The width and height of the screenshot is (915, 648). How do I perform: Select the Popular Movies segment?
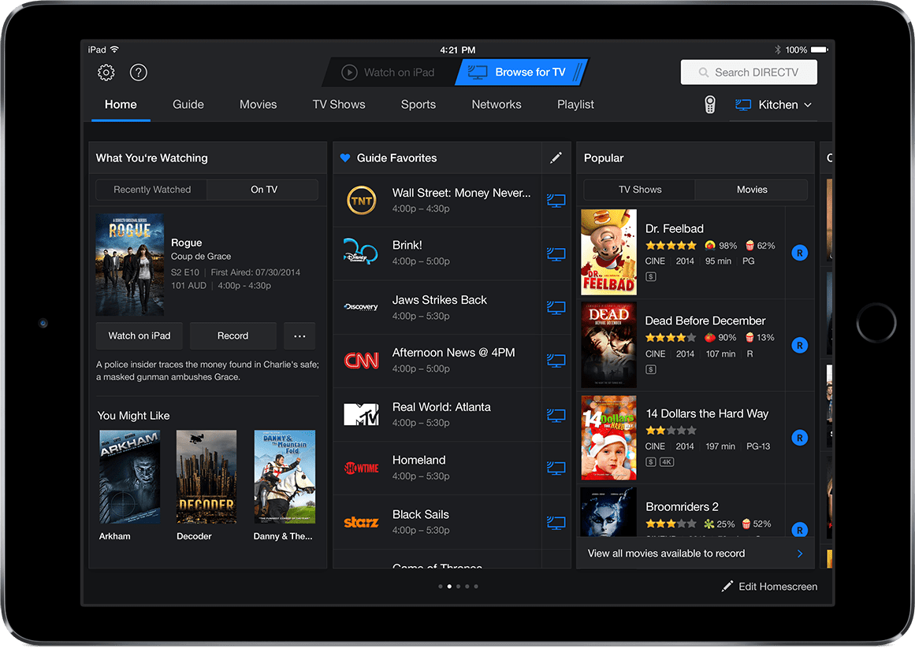752,190
